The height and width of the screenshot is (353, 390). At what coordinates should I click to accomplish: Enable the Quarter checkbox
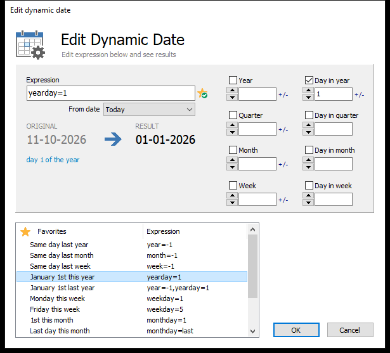pyautogui.click(x=233, y=115)
